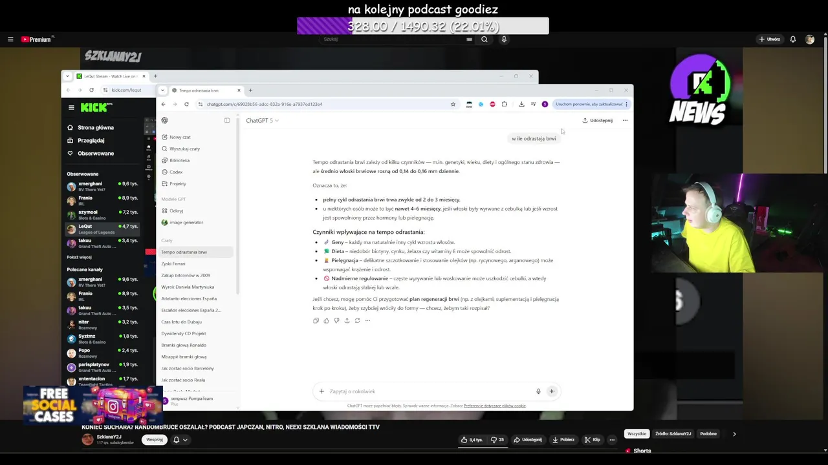Screen dimensions: 828x465
Task: Open Chrome downloads icon
Action: tap(521, 104)
